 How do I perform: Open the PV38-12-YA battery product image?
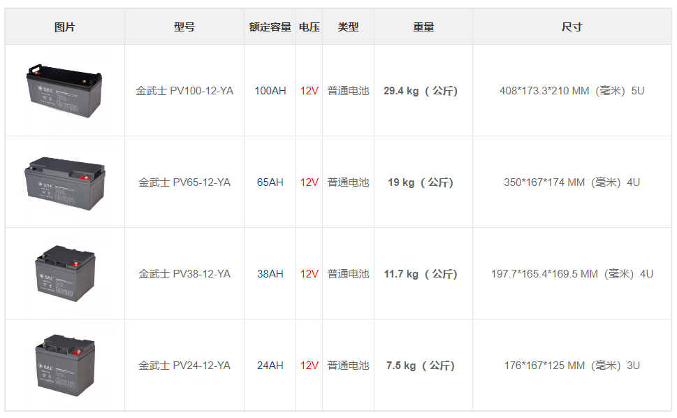coord(65,274)
